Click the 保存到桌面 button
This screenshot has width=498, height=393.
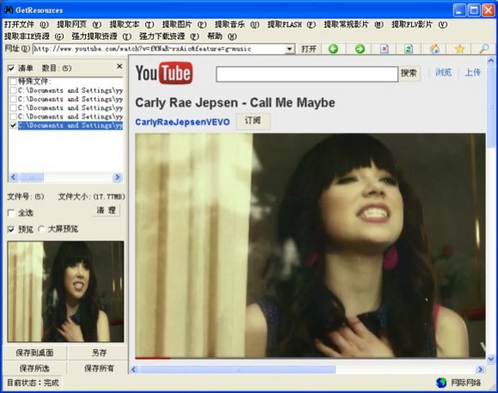34,353
